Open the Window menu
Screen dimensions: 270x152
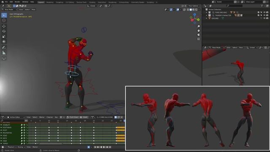click(25, 2)
